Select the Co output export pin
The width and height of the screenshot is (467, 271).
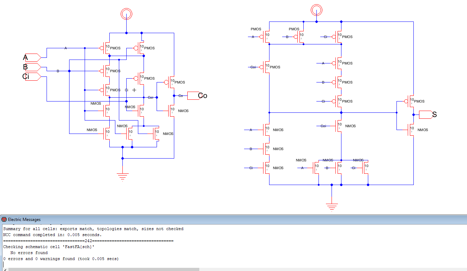click(193, 96)
